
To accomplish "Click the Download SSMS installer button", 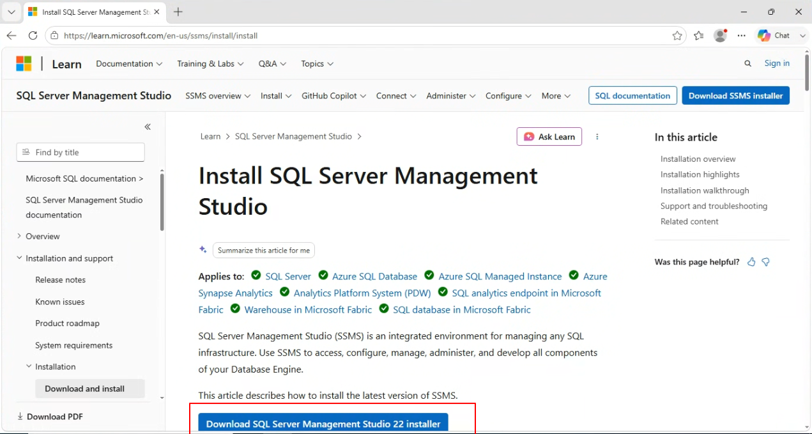I will [736, 96].
